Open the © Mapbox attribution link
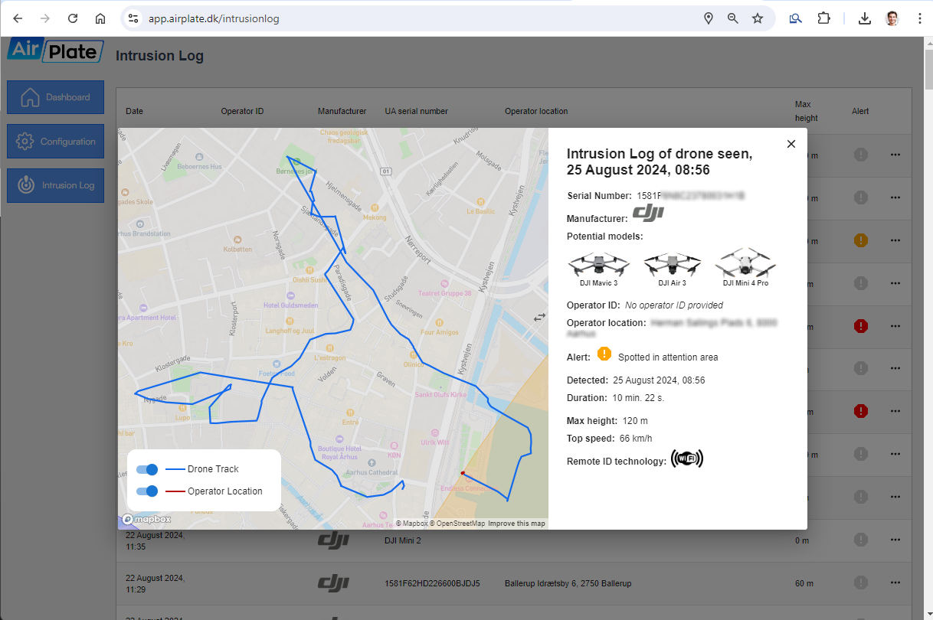Image resolution: width=933 pixels, height=620 pixels. pos(411,524)
